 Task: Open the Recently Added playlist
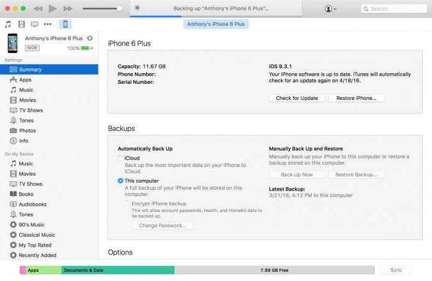49,255
